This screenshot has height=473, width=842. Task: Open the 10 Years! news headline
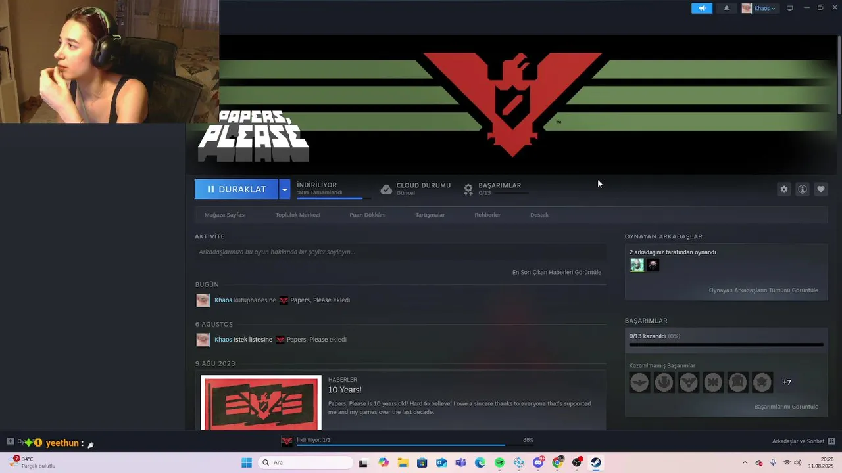[x=345, y=390]
